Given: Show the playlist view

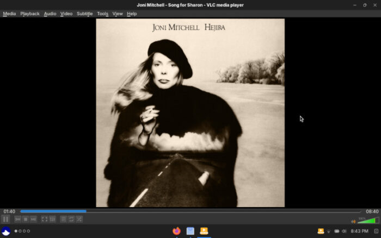Looking at the screenshot, I should coord(64,220).
